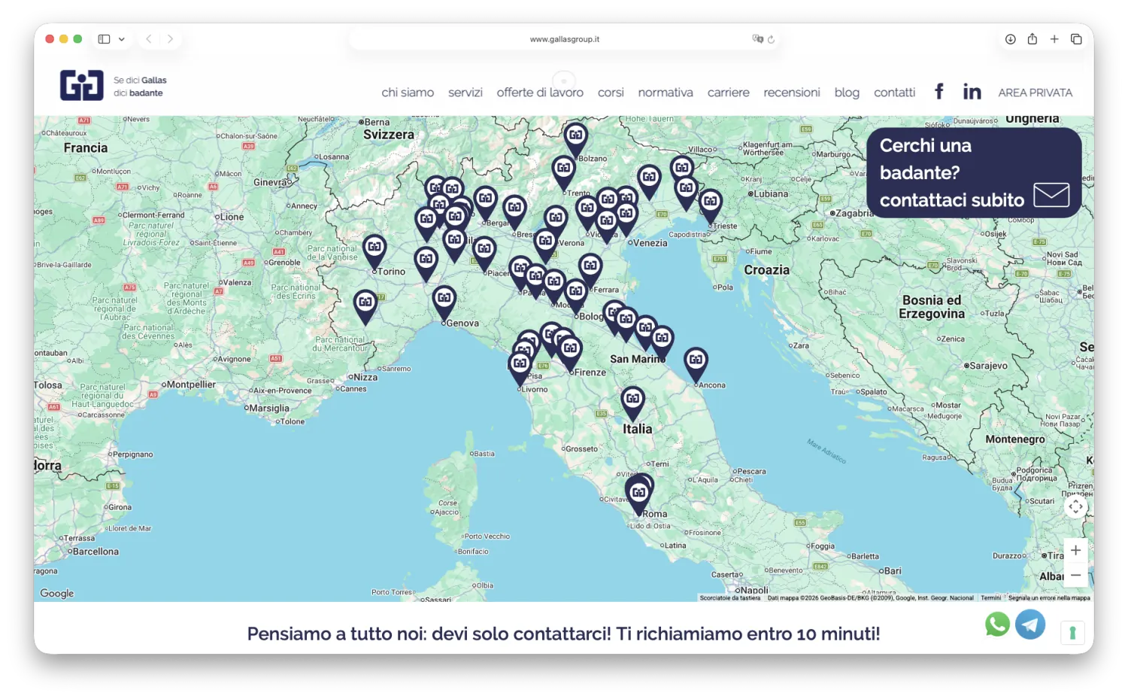The height and width of the screenshot is (699, 1128).
Task: View the recensioni page
Action: click(x=792, y=93)
